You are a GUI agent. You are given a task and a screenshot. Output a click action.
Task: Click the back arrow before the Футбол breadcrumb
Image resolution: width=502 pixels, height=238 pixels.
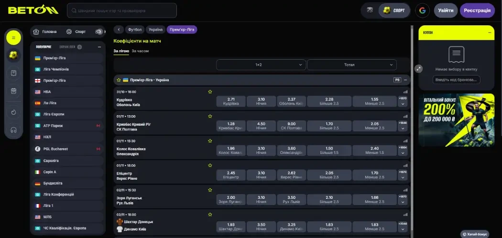(119, 30)
